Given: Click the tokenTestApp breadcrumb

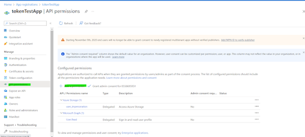Looking at the screenshot, I should point(51,4).
